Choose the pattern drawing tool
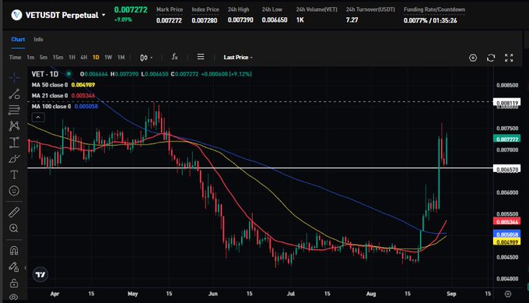The image size is (529, 303). pos(14,126)
